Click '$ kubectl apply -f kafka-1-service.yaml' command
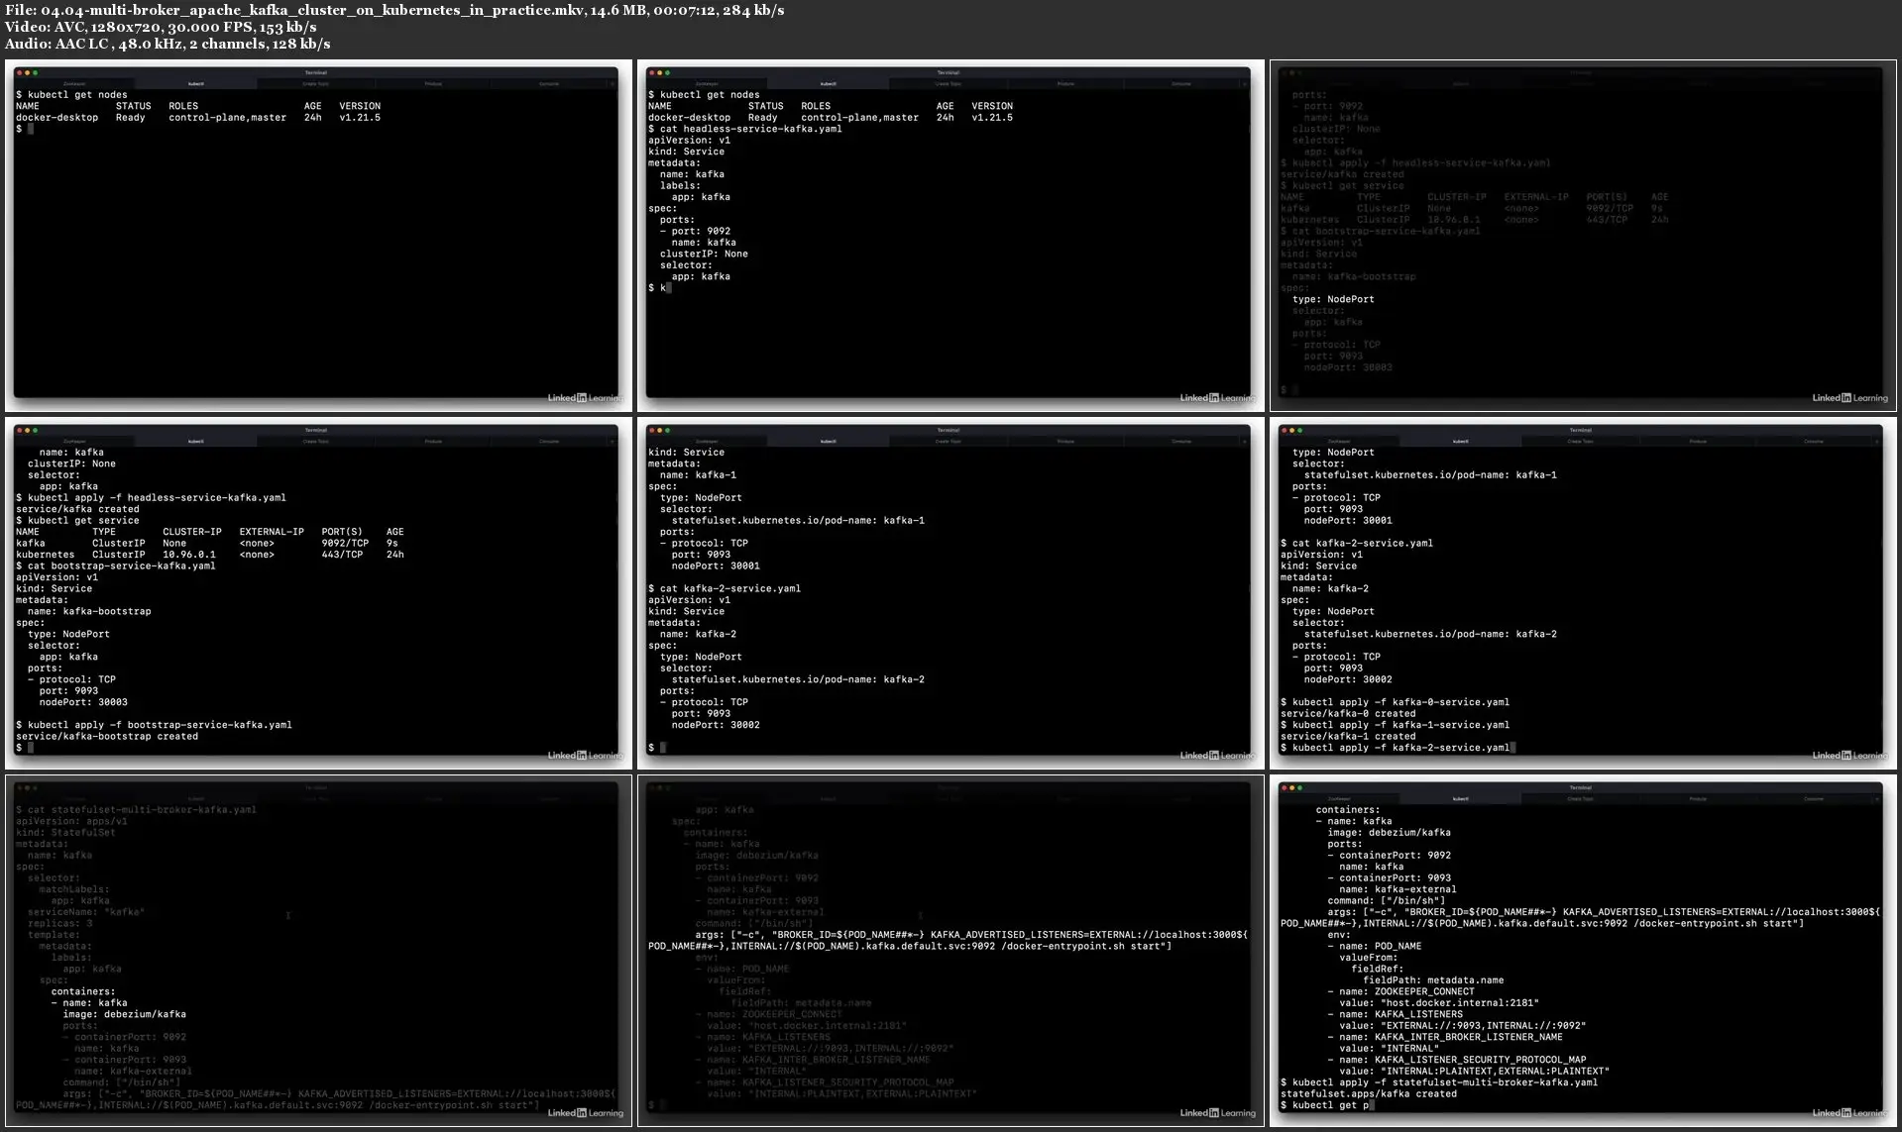The height and width of the screenshot is (1132, 1902). 1396,725
